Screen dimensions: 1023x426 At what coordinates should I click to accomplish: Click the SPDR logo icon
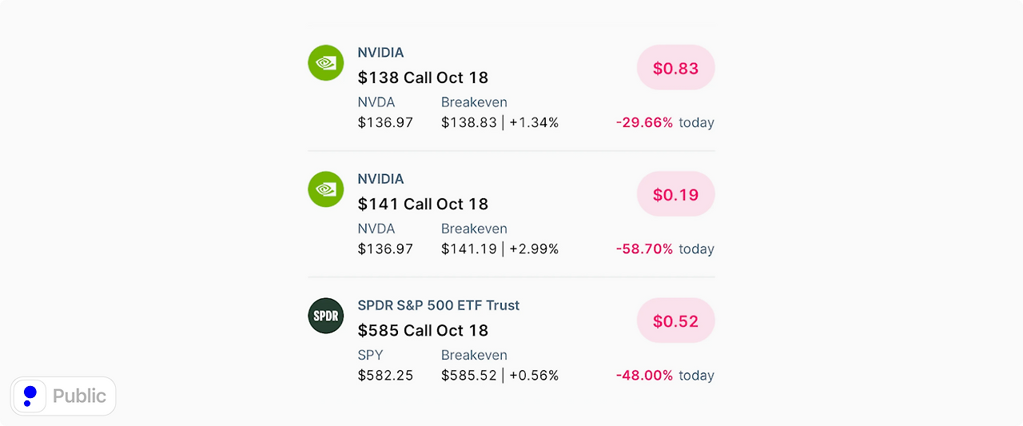(325, 316)
